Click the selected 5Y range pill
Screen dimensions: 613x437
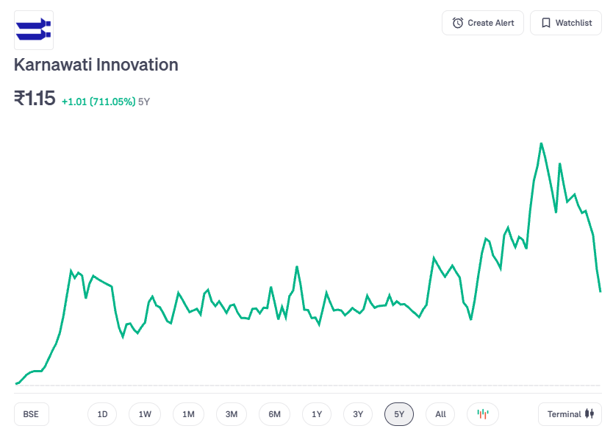(399, 414)
